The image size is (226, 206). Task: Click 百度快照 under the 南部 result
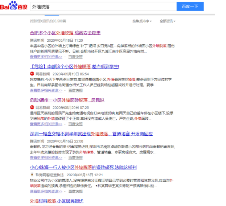click(x=75, y=90)
